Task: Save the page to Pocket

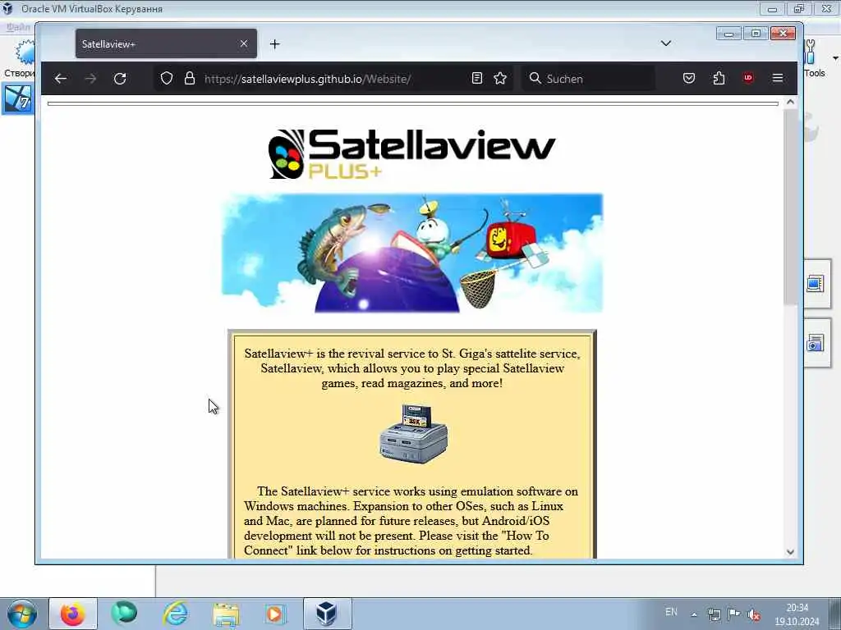Action: 689,78
